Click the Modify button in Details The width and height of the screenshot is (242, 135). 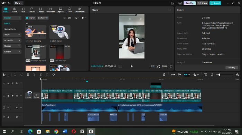[x=232, y=67]
